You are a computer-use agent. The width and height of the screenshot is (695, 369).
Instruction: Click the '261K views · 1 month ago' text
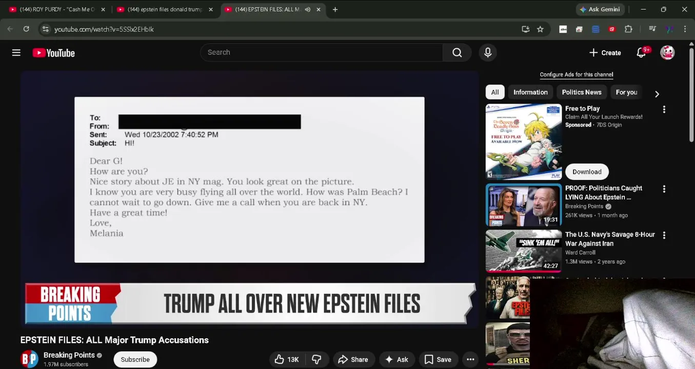point(596,215)
